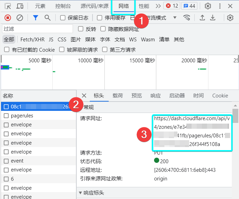Open 时间 details tab

(198, 96)
